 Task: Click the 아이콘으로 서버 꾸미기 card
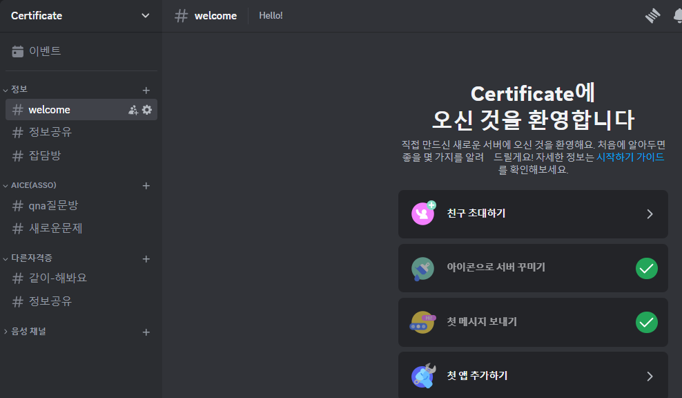tap(533, 268)
